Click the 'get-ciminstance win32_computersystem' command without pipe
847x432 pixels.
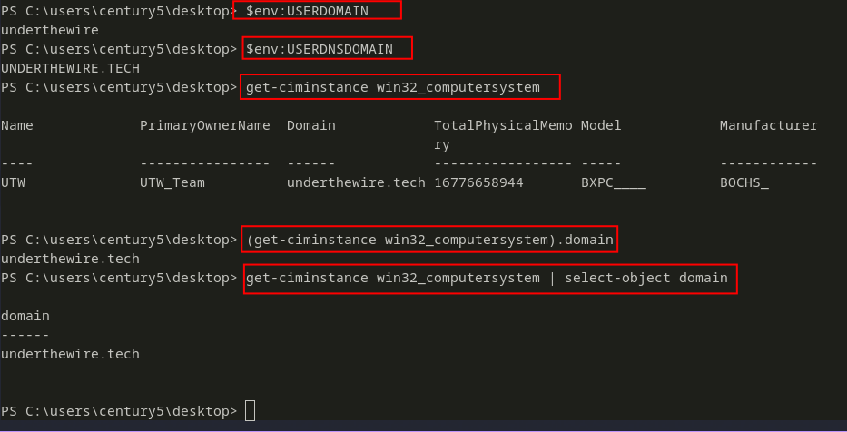[393, 87]
